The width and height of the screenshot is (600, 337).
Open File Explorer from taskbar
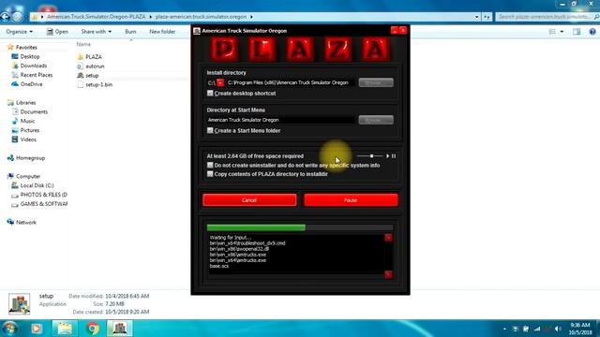coord(65,329)
